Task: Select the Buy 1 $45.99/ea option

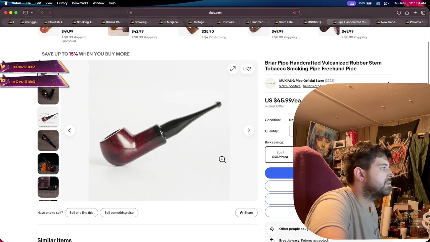Action: pos(279,155)
